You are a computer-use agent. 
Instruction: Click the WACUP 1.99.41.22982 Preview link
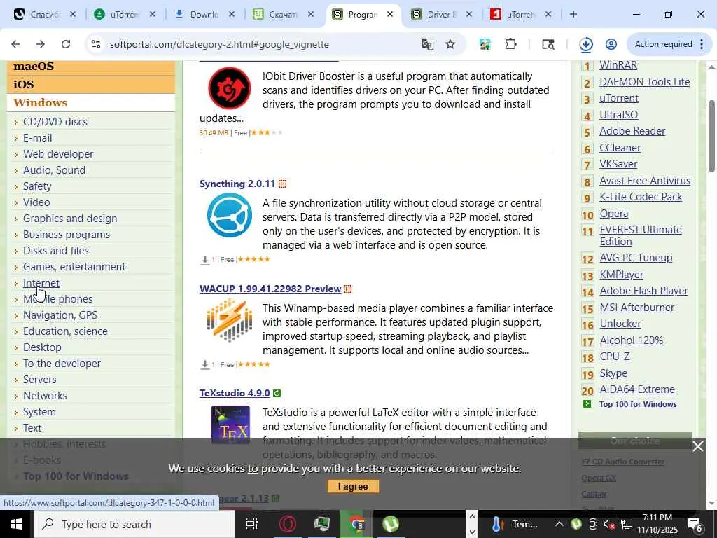[x=270, y=289]
